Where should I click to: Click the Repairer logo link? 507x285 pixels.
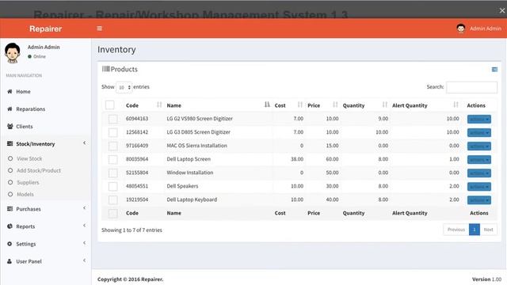(46, 28)
